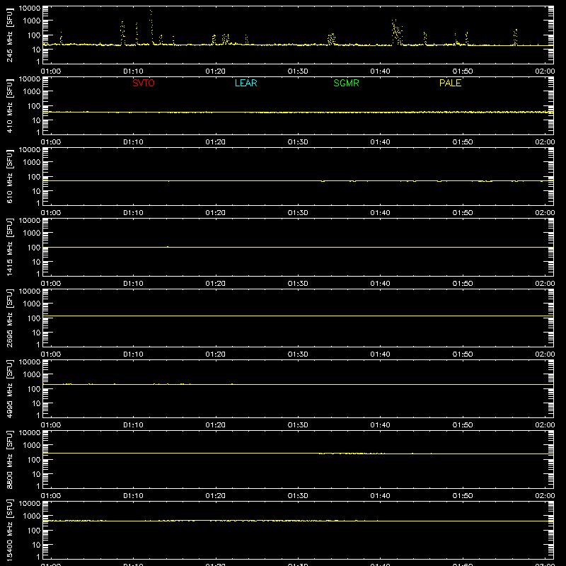Click the 100 y-axis label of 2695 MHz plot
This screenshot has height=566, width=566.
click(x=34, y=318)
